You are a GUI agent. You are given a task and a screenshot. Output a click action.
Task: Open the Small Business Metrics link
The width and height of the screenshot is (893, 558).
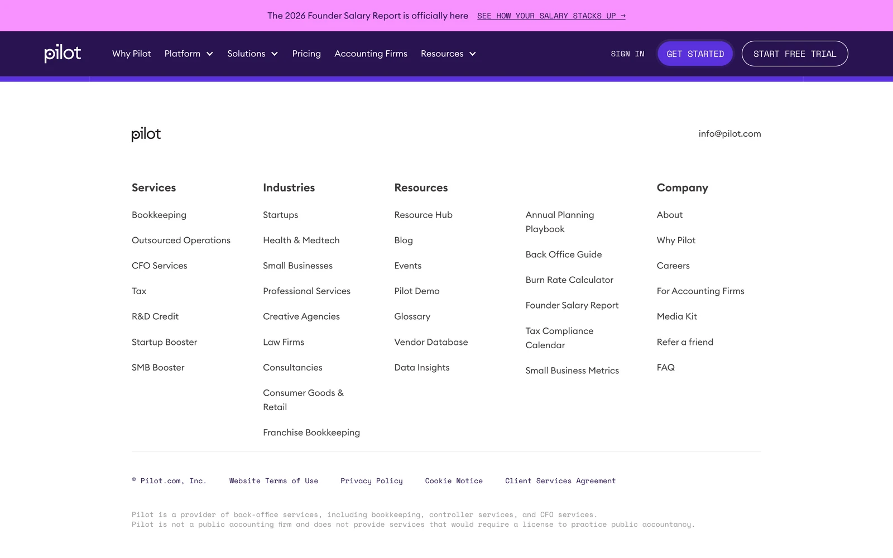pos(572,371)
